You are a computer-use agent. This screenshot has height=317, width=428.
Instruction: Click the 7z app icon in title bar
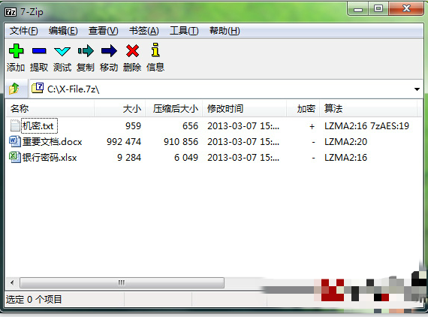click(x=11, y=12)
